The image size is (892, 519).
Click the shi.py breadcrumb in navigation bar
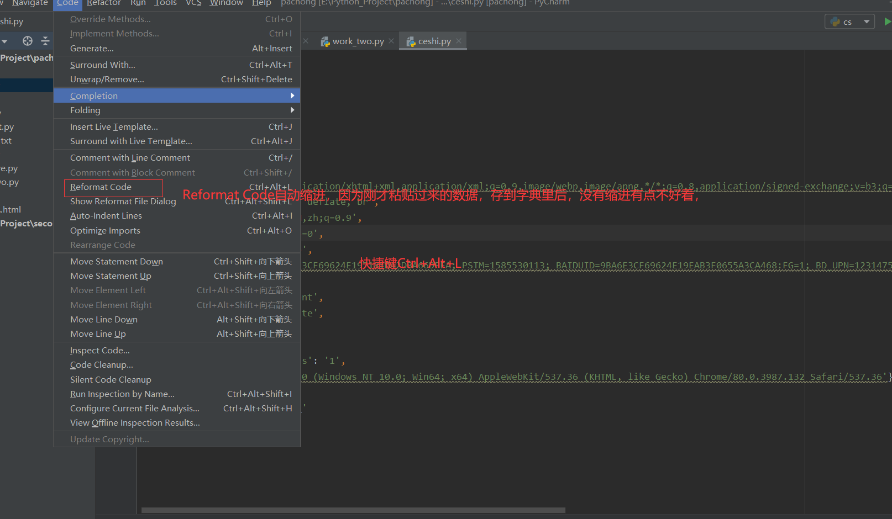pos(12,22)
